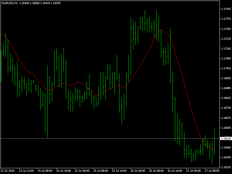Viewport: 232px width, 174px height.
Task: Click the 1.16605 price axis value
Action: pos(226,128)
